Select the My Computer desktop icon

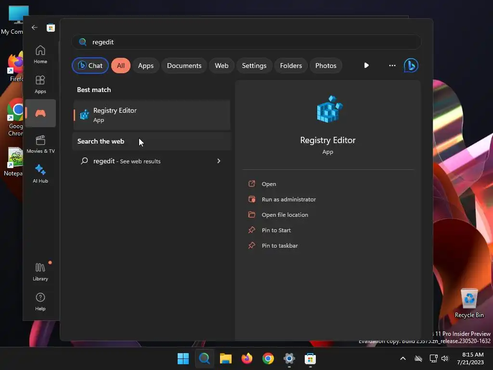click(13, 20)
